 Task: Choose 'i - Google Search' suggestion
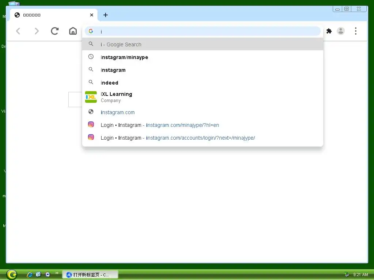tap(202, 44)
